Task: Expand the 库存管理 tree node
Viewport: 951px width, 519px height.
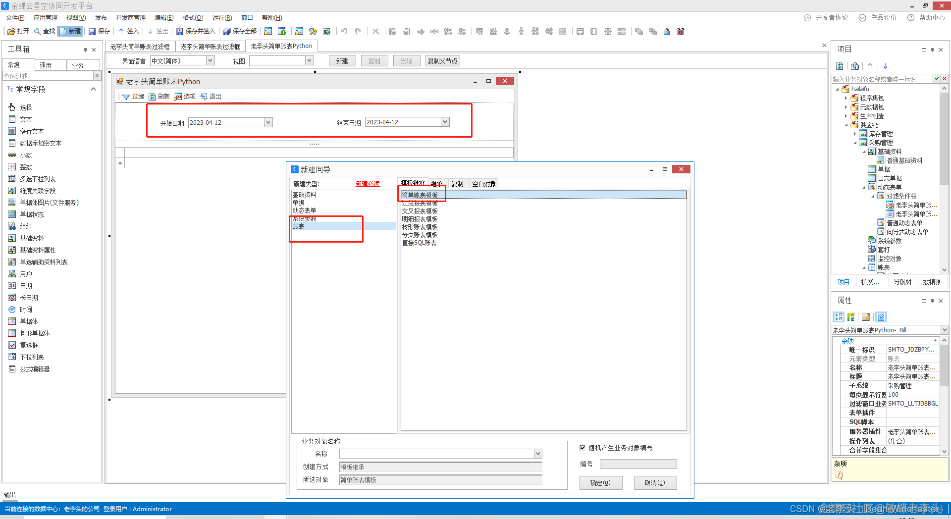Action: coord(855,134)
